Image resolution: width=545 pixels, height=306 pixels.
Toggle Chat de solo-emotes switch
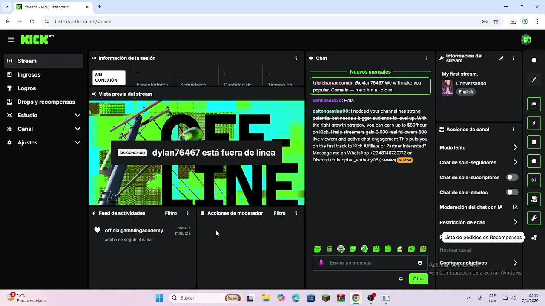(x=512, y=192)
